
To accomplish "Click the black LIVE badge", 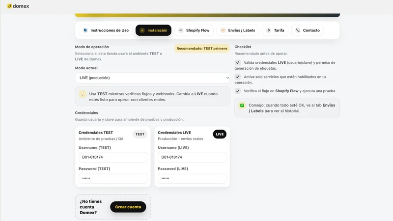I will point(220,134).
